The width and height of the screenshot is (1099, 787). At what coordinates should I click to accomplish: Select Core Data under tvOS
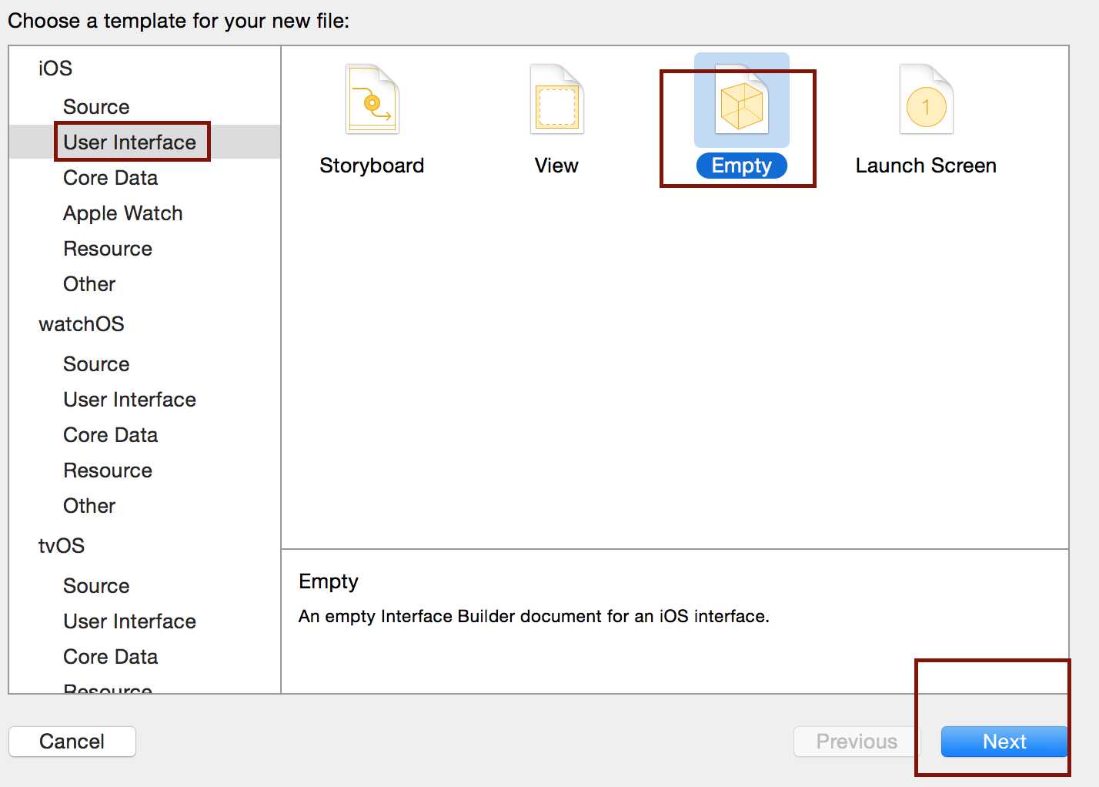point(110,657)
